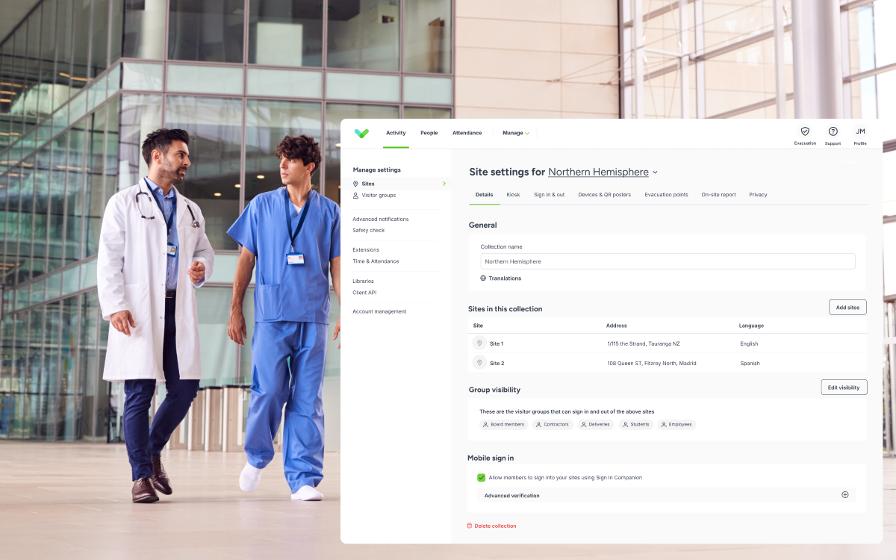Open the Evacuation shield icon
896x560 pixels.
[x=805, y=131]
